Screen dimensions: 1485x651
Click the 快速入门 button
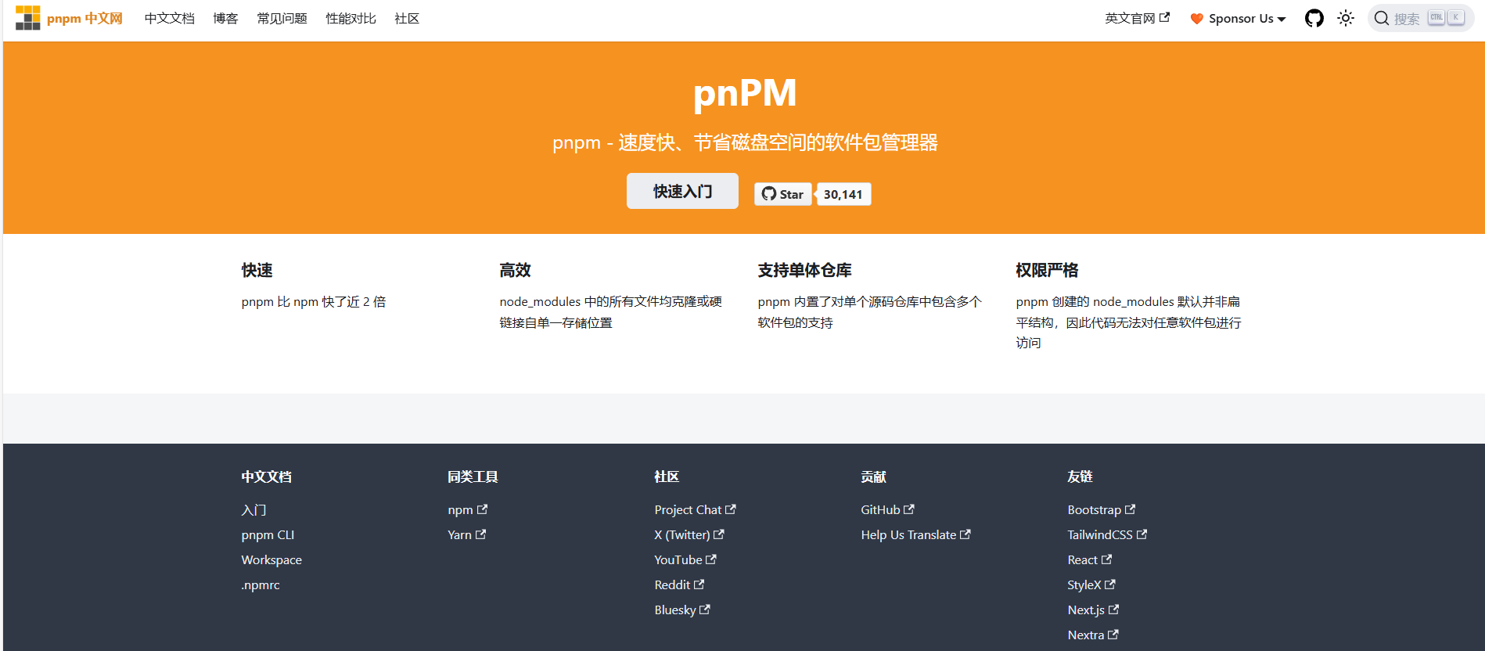coord(682,191)
